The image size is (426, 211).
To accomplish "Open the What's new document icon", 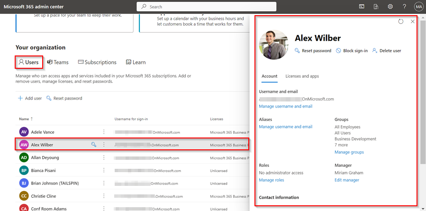I will [376, 7].
